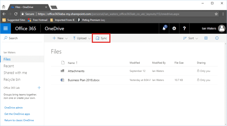Click Only you sharing for Business Plan
This screenshot has width=227, height=126.
point(204,80)
